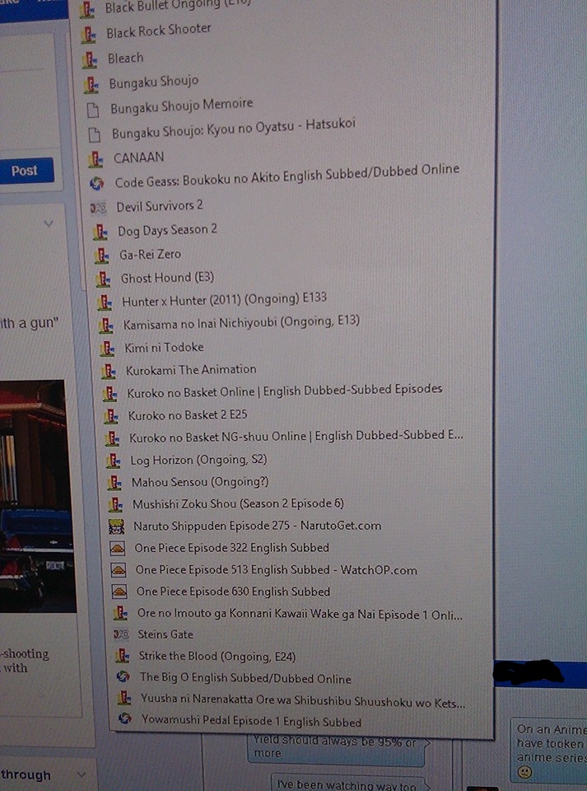Click the swirl icon beside Yowamushi Pedal
Image resolution: width=587 pixels, height=791 pixels.
click(125, 718)
